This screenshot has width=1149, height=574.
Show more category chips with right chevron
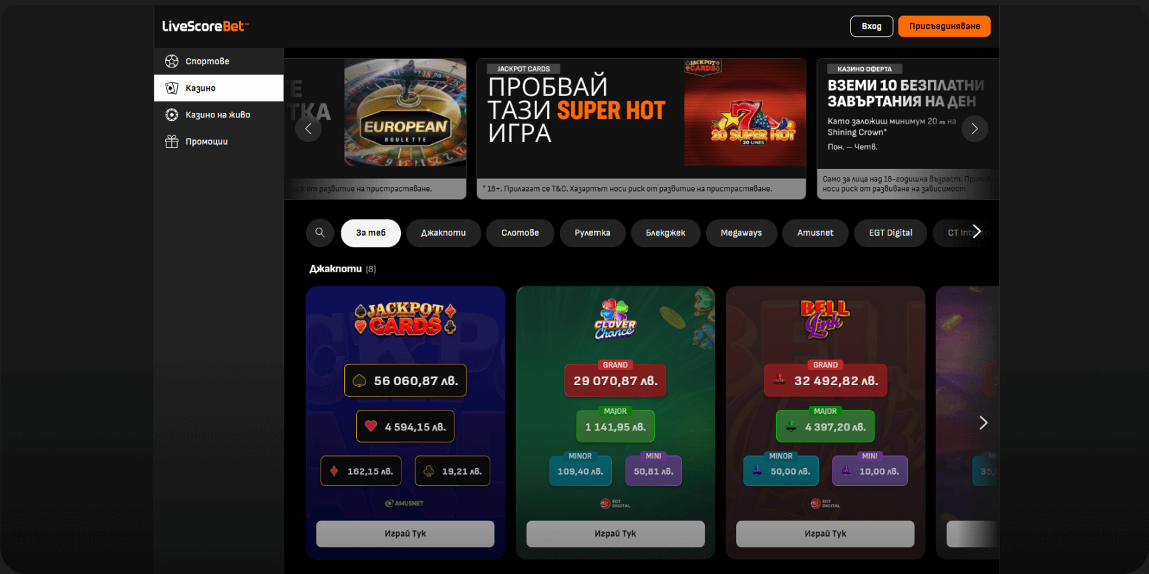tap(977, 232)
